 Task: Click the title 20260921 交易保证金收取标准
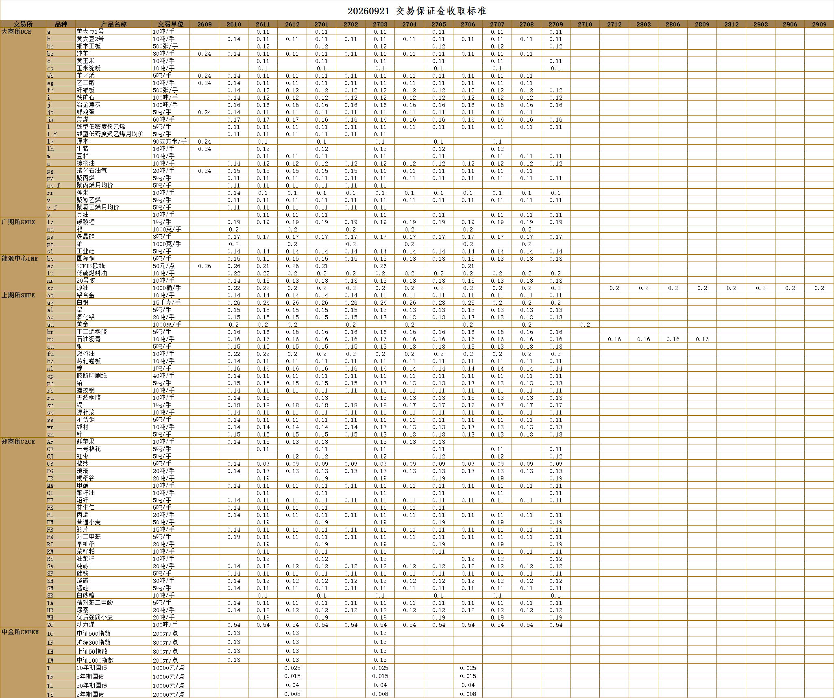[417, 11]
